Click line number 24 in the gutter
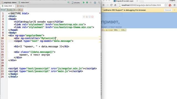The width and height of the screenshot is (177, 99). pos(2,77)
